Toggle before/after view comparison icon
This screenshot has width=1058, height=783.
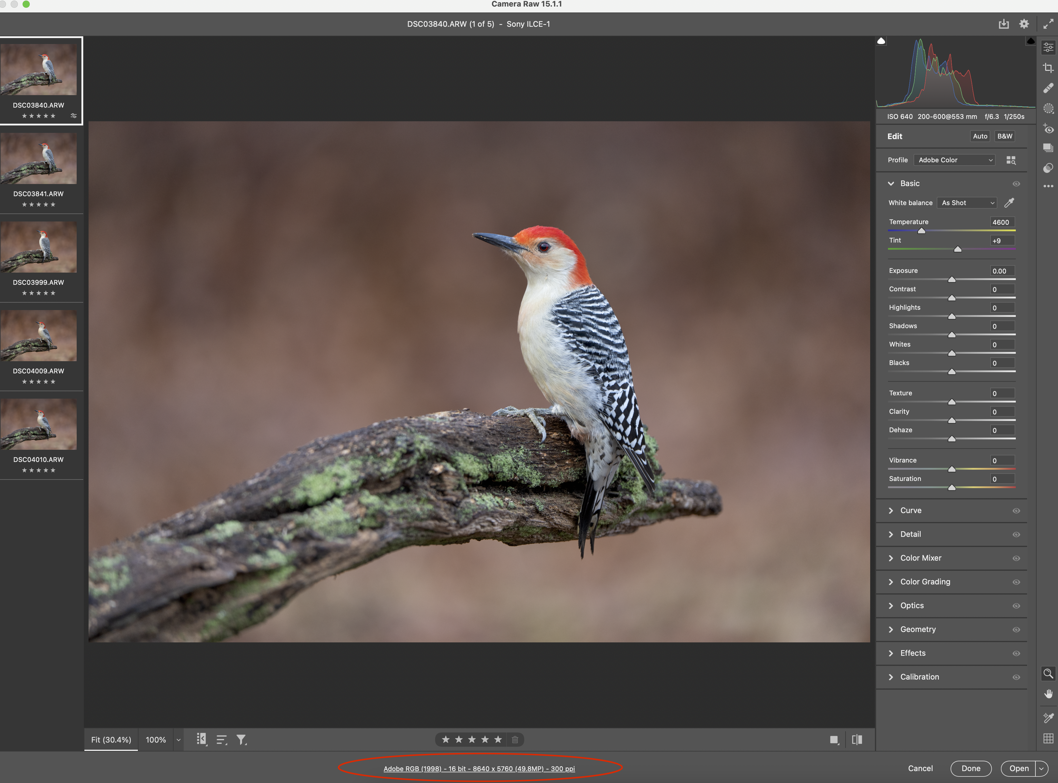point(857,739)
